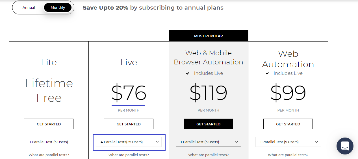This screenshot has height=159, width=358.
Task: Click checkmark icon beside Includes Live under $119
Action: (188, 73)
